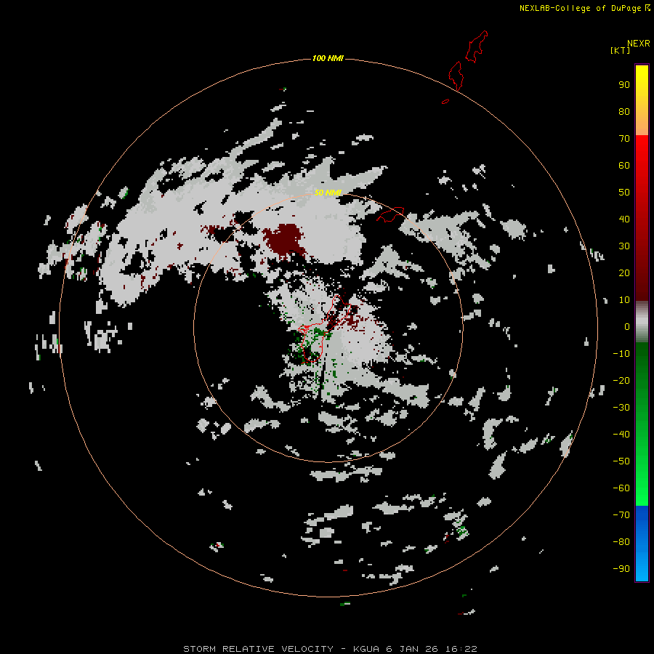Click the yellow top segment of the color bar
Viewport: 654px width, 654px height.
coord(642,100)
